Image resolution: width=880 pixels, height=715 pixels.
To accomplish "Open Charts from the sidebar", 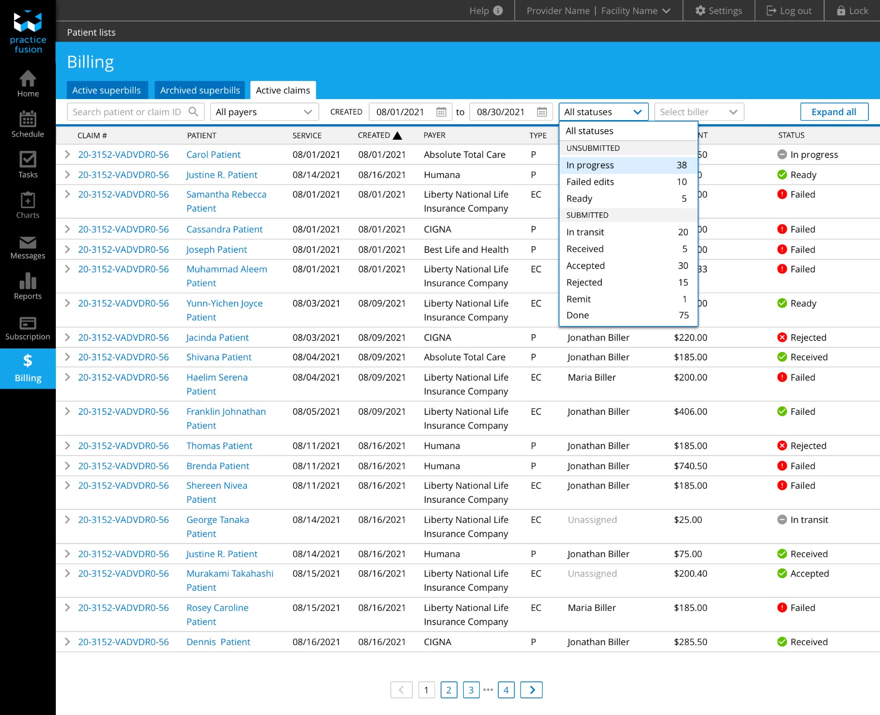I will point(28,205).
